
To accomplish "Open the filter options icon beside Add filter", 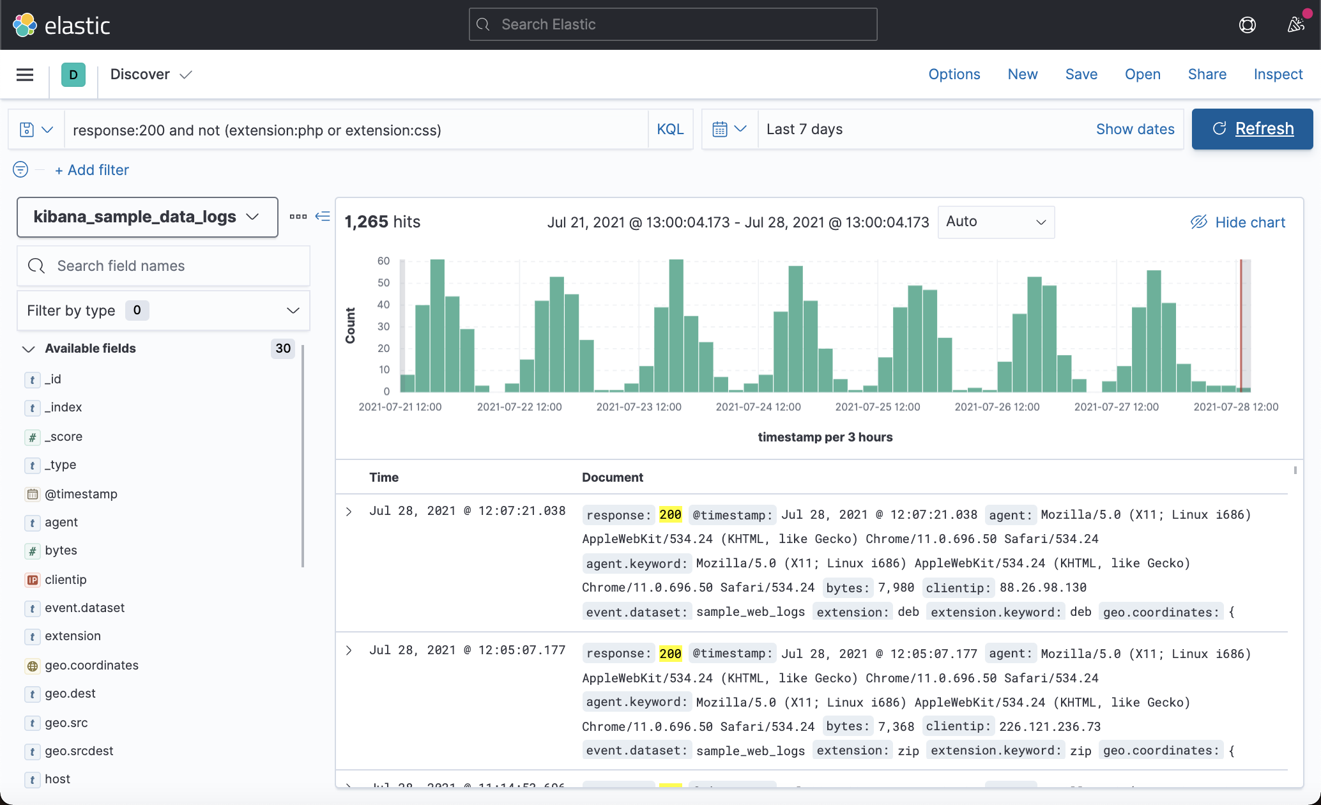I will 20,170.
